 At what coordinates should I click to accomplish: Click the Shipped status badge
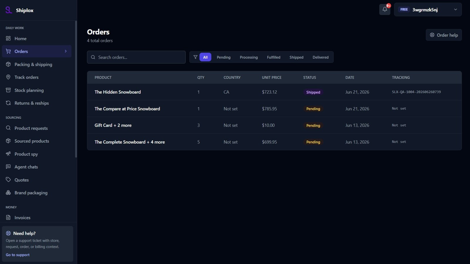point(313,92)
